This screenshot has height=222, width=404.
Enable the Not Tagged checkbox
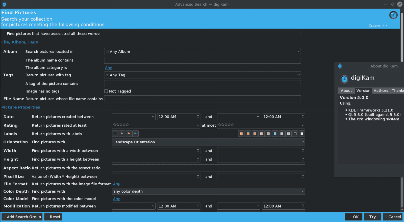[x=106, y=91]
